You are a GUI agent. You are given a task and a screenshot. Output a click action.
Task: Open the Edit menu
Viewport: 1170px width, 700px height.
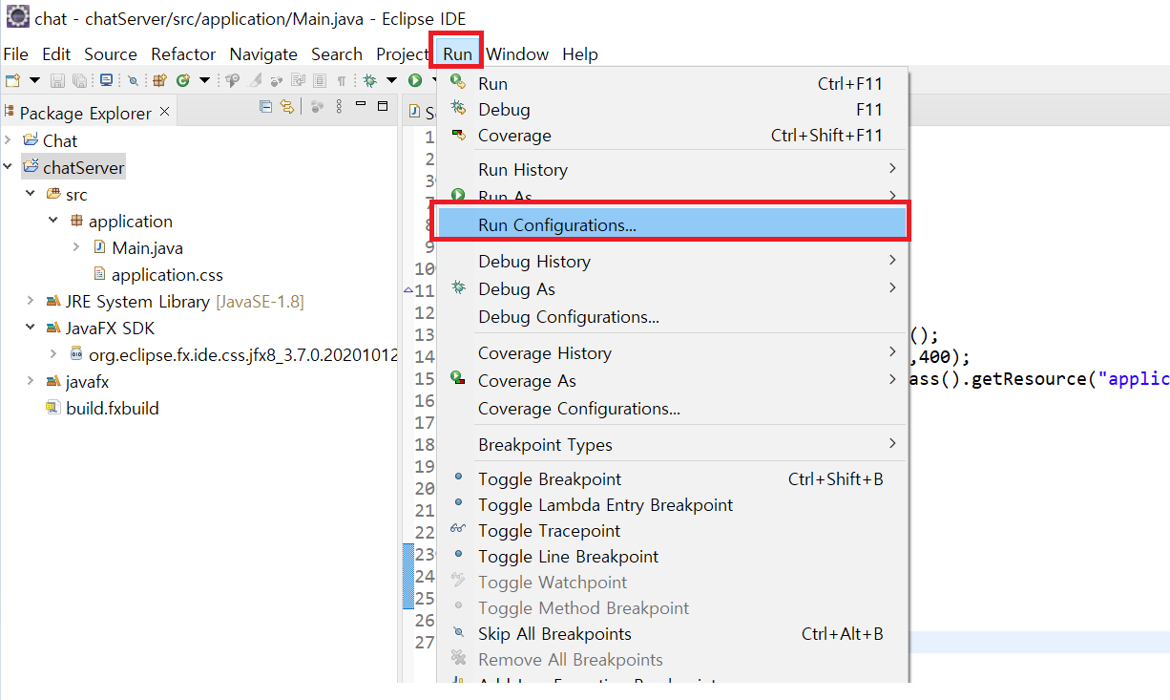56,54
